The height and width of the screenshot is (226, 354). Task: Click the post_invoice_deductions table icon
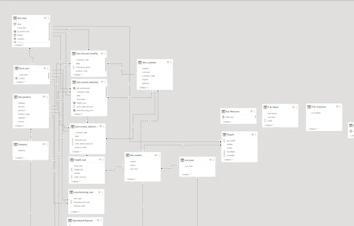coord(72,127)
